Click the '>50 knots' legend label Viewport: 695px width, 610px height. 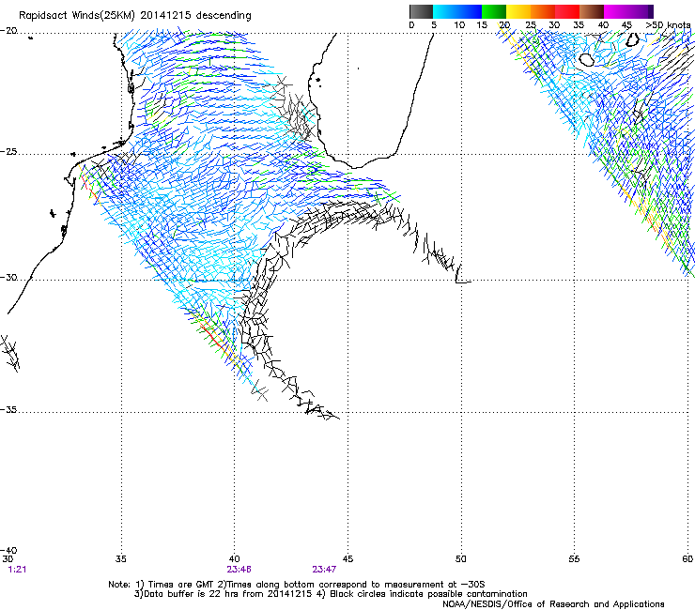[x=668, y=25]
